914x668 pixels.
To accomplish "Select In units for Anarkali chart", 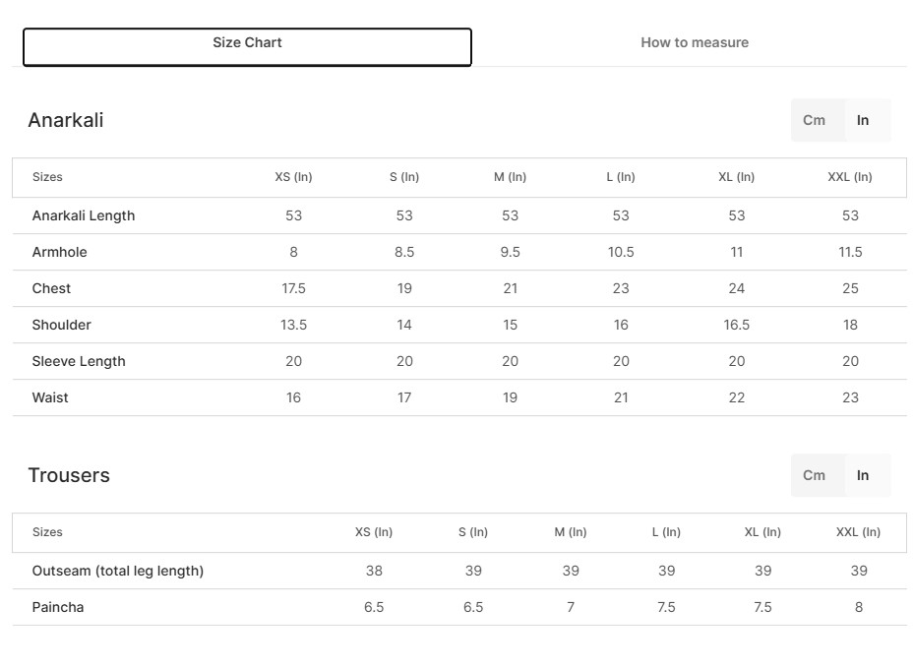I will point(863,120).
